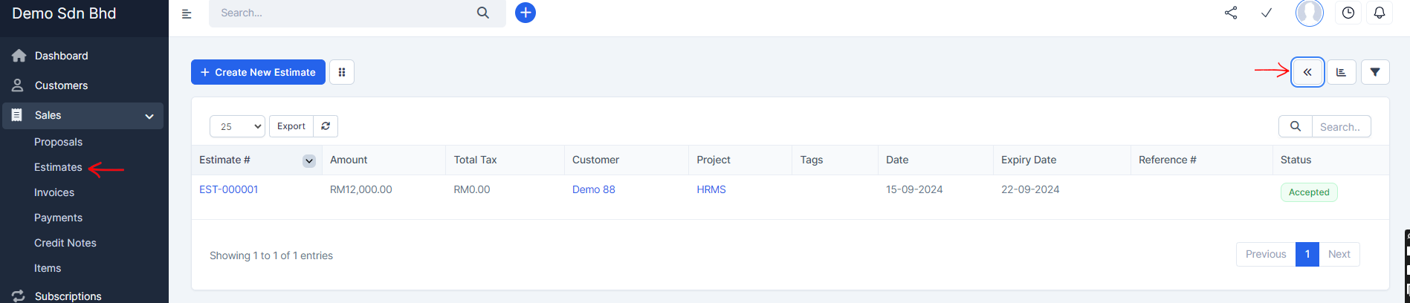Toggle the sidebar hamburger menu icon
The image size is (1410, 303).
coord(187,13)
